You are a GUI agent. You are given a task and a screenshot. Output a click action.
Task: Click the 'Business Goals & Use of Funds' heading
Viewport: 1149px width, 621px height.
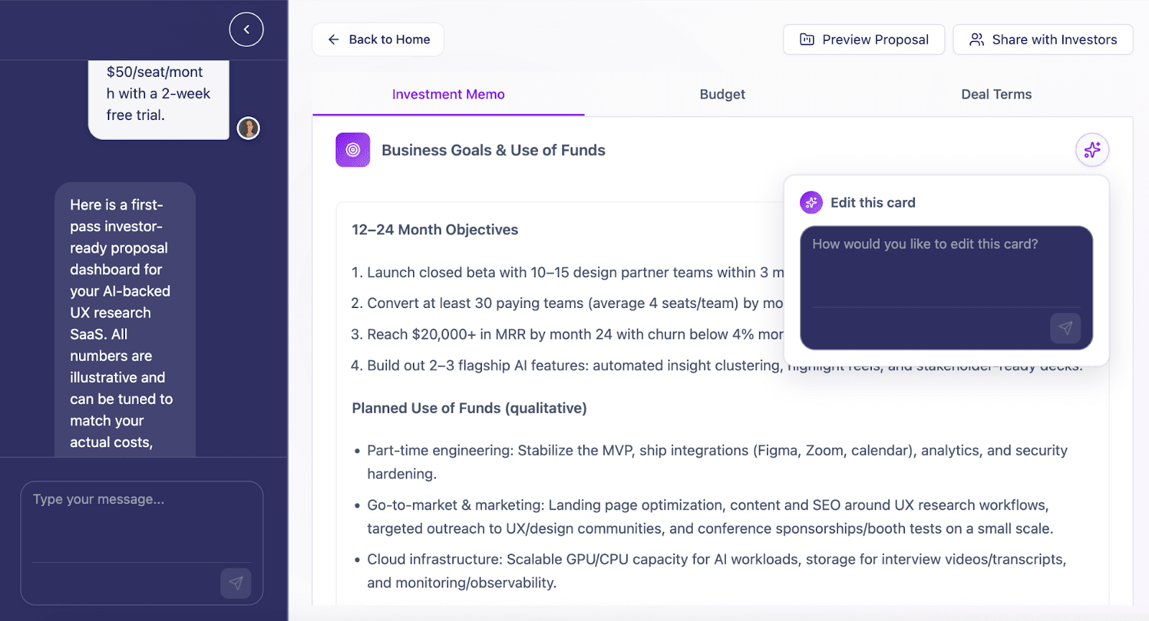pos(493,150)
